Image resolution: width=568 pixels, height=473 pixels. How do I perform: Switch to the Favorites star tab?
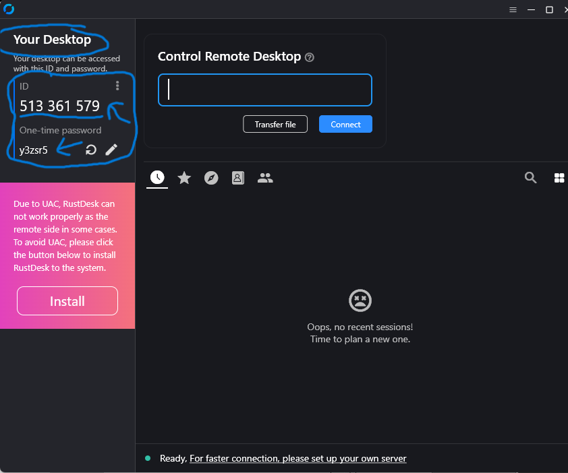pyautogui.click(x=184, y=178)
